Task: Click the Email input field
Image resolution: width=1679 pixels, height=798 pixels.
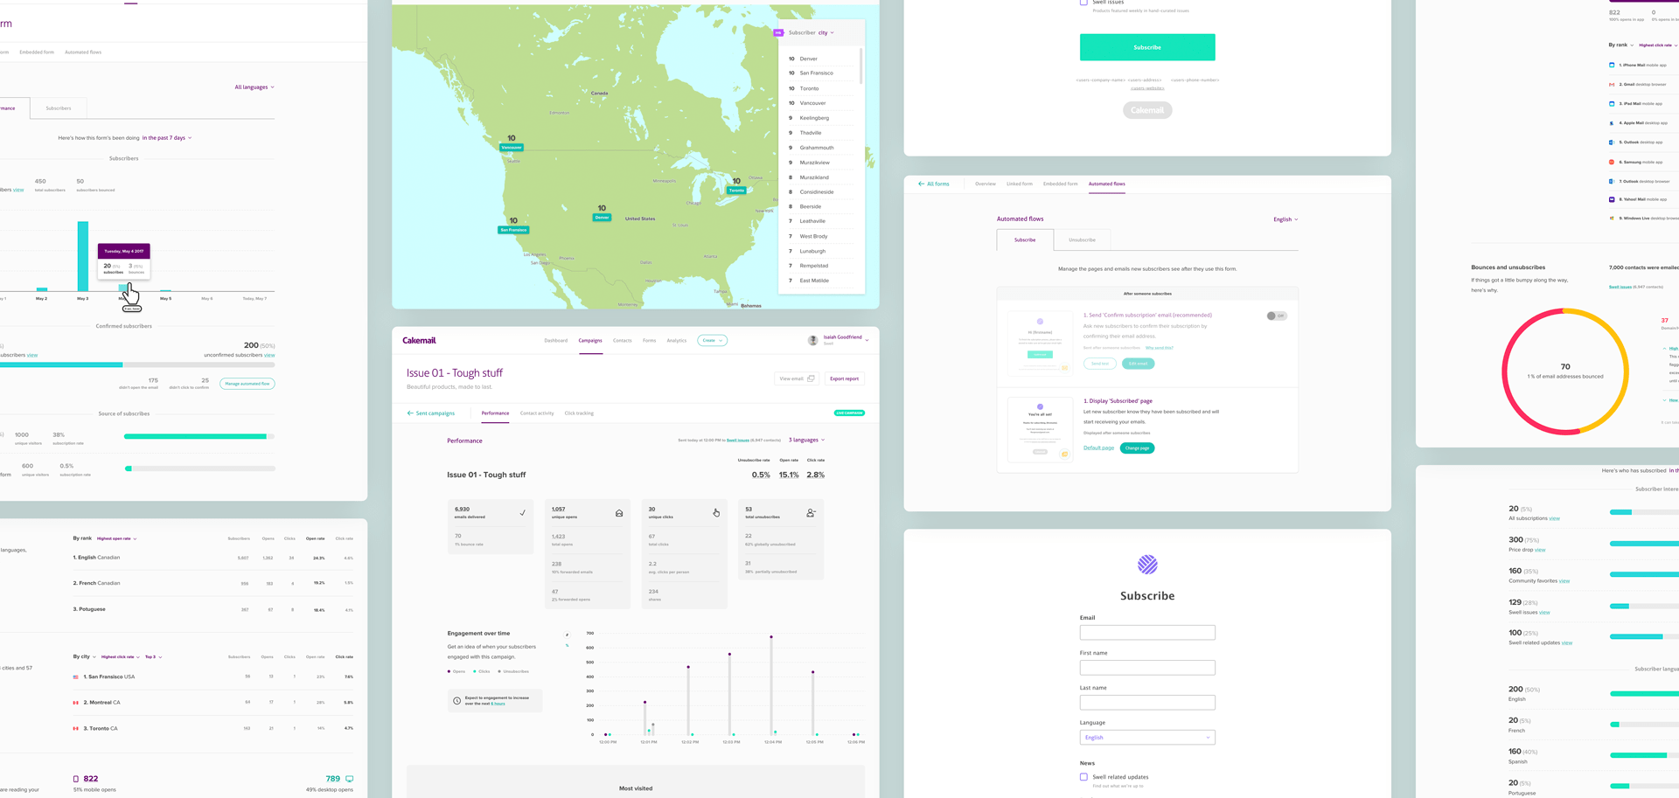Action: [1147, 632]
